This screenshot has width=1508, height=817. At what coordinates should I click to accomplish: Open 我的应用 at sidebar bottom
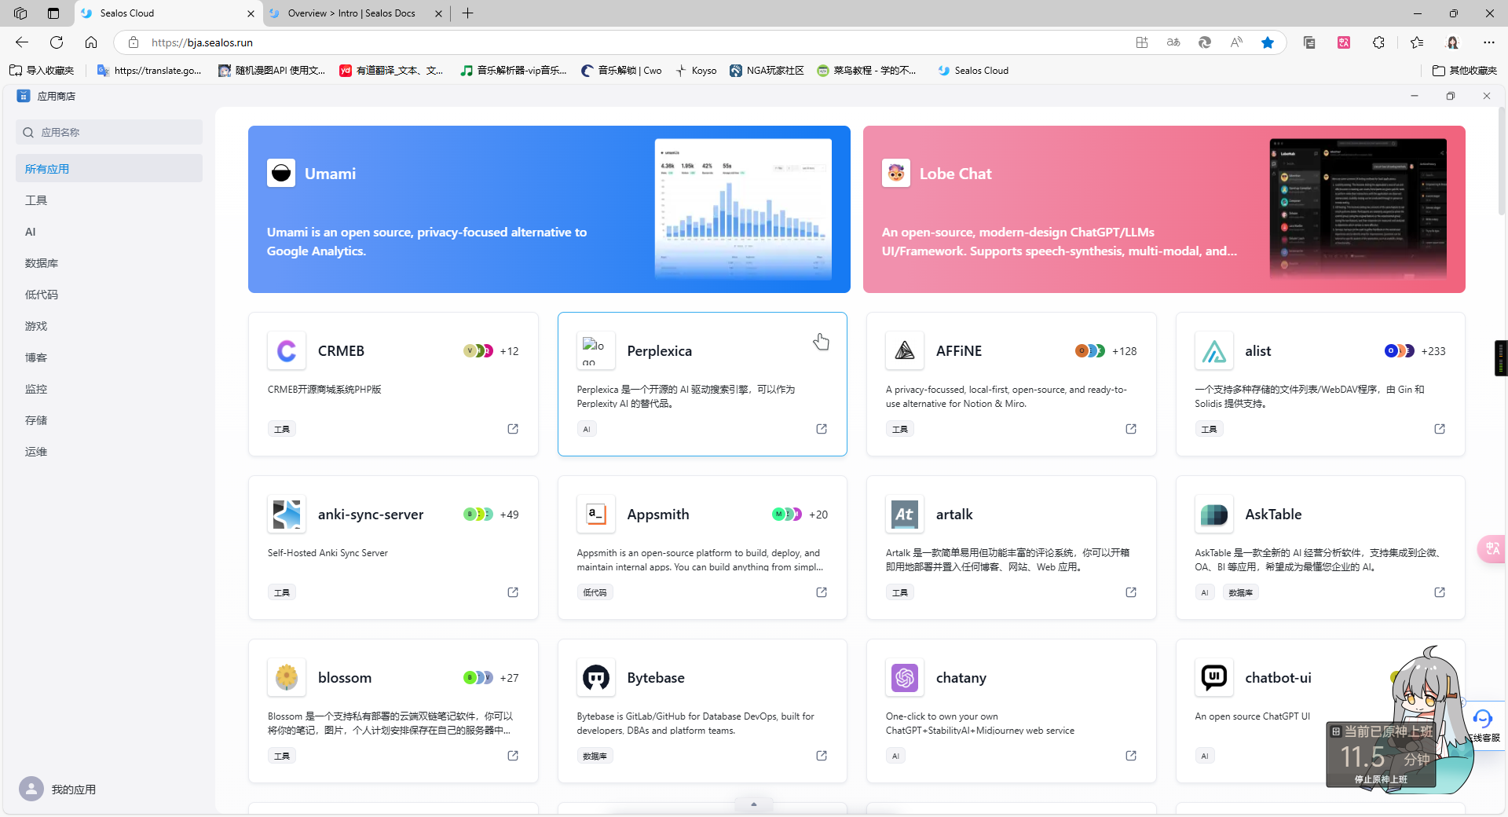(73, 790)
